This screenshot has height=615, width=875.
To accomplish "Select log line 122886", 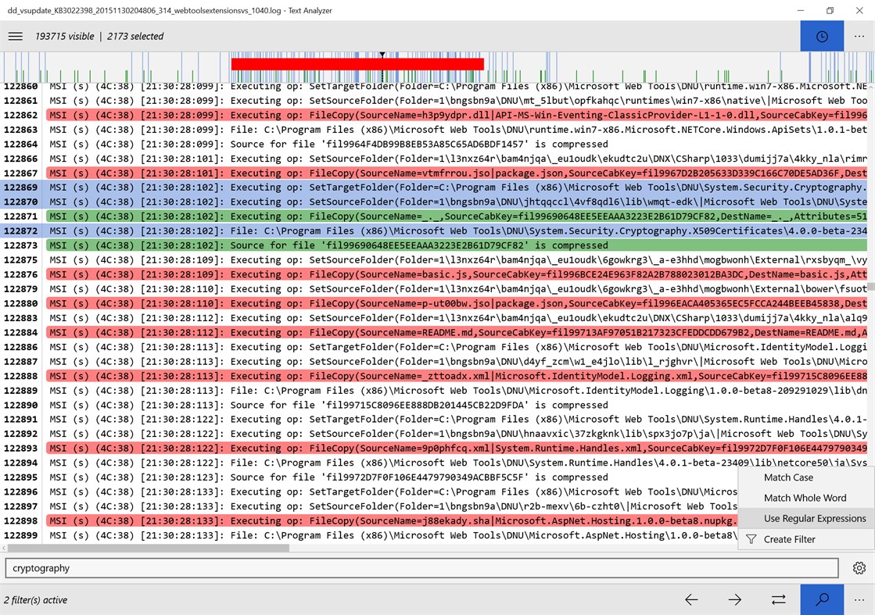I will pyautogui.click(x=436, y=347).
